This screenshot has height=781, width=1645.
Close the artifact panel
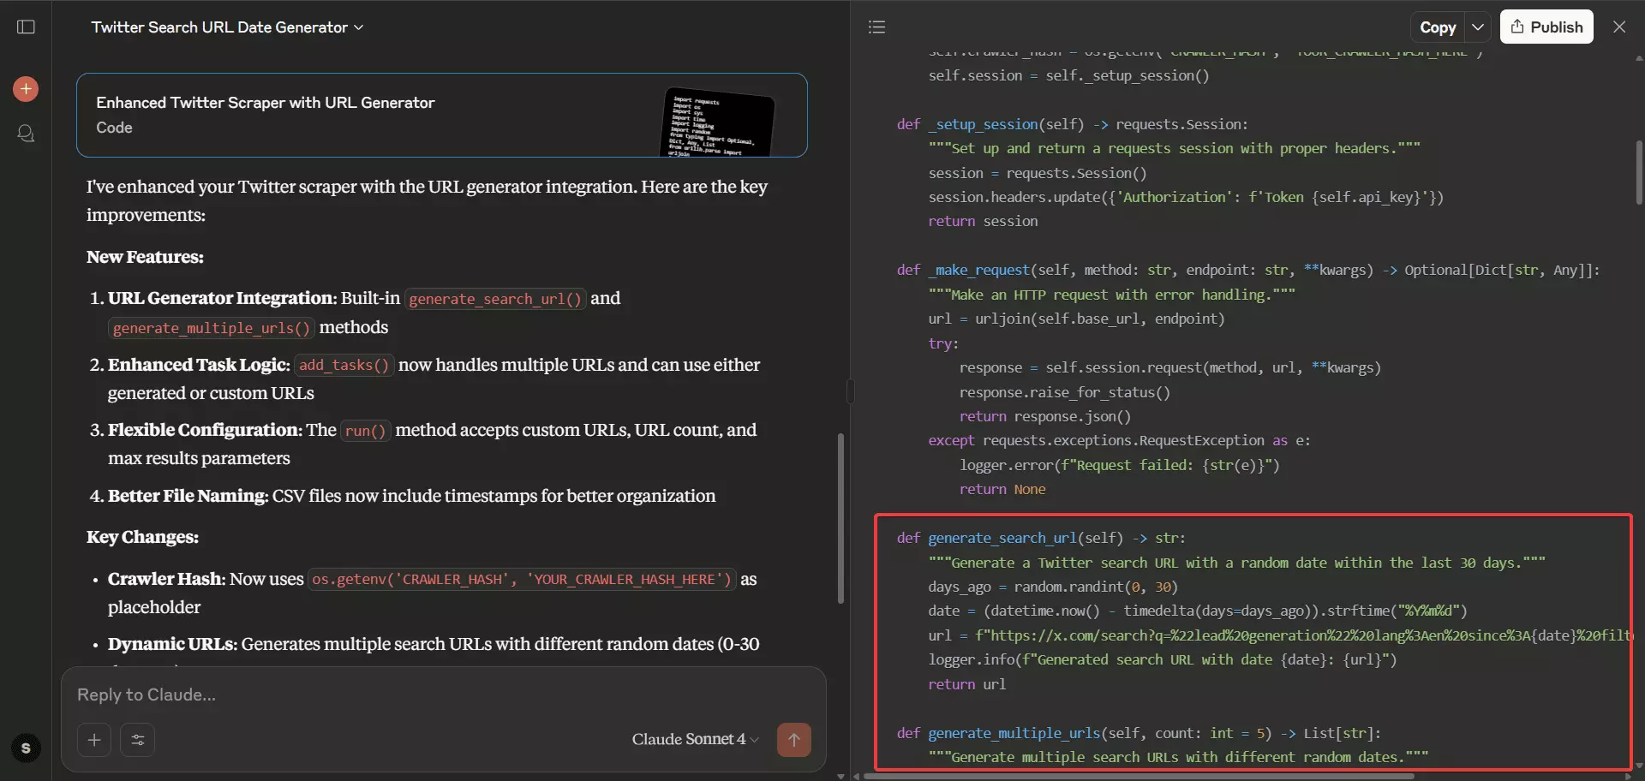[1619, 27]
